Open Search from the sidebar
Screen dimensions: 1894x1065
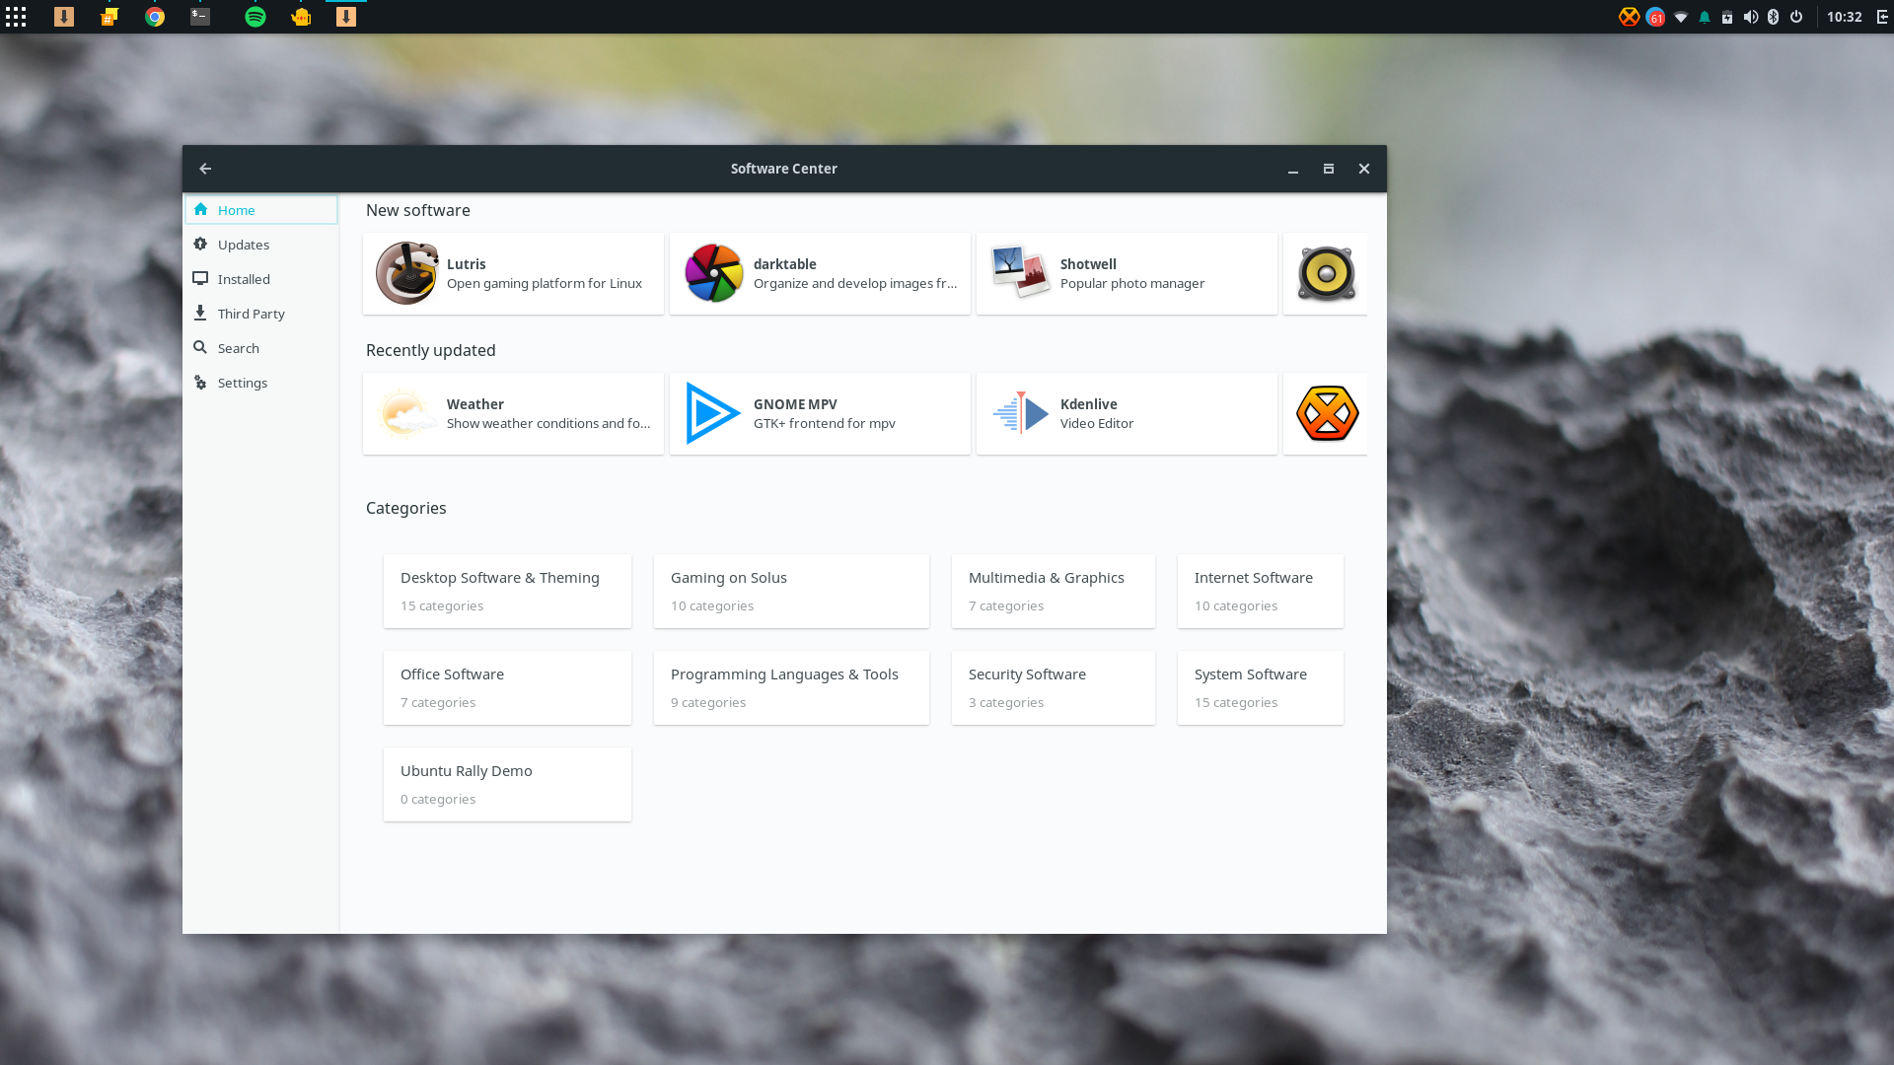tap(261, 348)
